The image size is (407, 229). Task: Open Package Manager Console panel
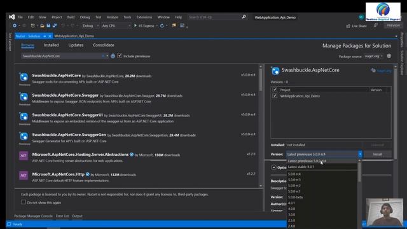coord(33,216)
